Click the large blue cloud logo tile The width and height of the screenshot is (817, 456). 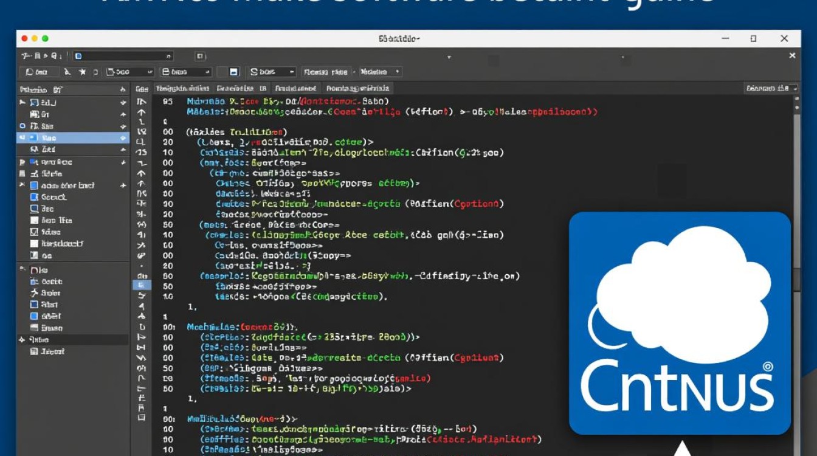tap(680, 323)
